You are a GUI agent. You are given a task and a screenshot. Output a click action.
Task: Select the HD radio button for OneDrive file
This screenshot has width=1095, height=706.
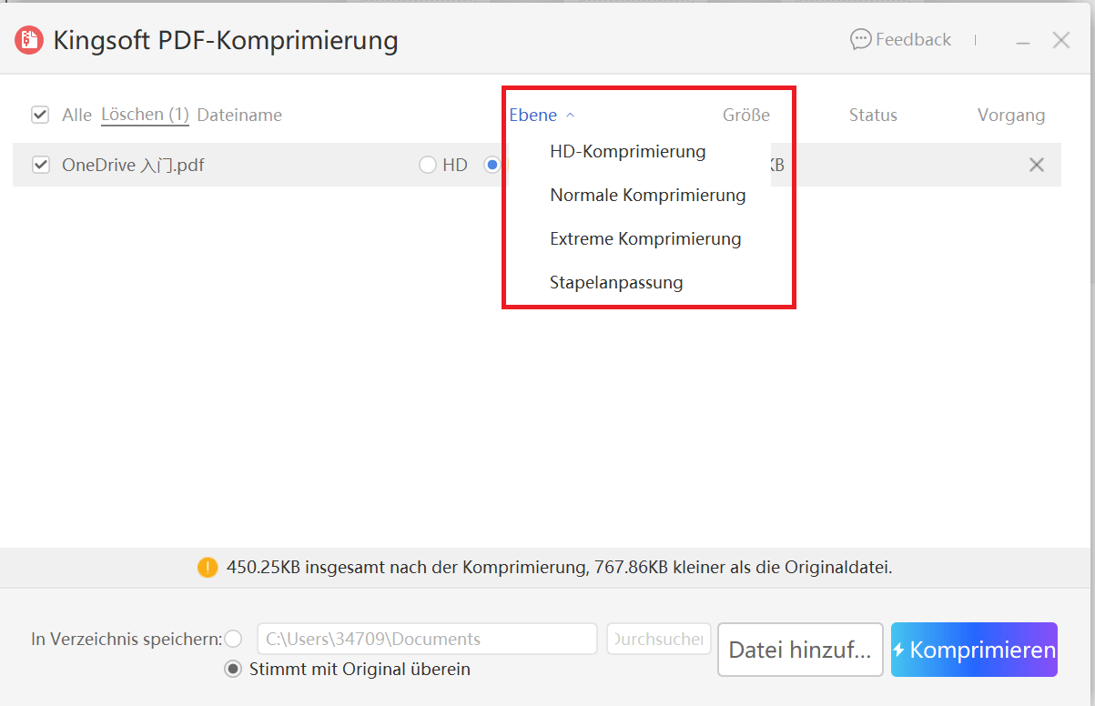coord(428,165)
